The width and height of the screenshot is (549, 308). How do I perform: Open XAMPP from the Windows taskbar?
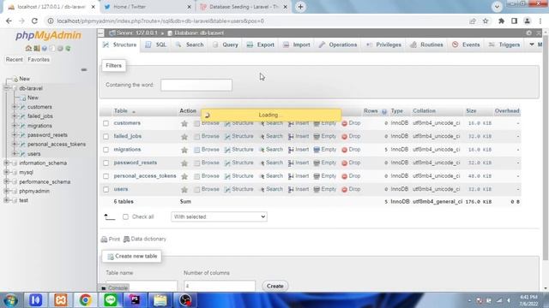[x=61, y=300]
